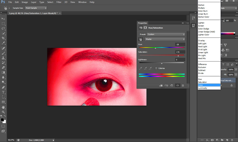Click the Saturation value field
Screen dimensions: 238x142
180,52
